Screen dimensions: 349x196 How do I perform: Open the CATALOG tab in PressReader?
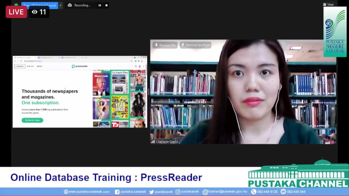coord(20,66)
